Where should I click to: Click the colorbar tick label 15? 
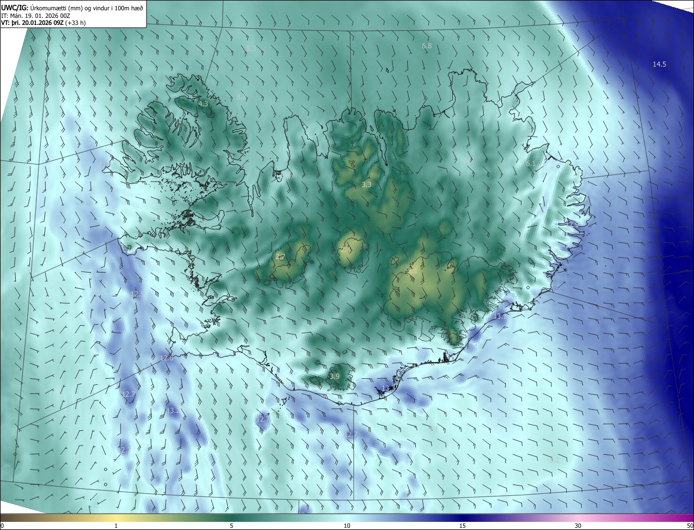coord(462,526)
